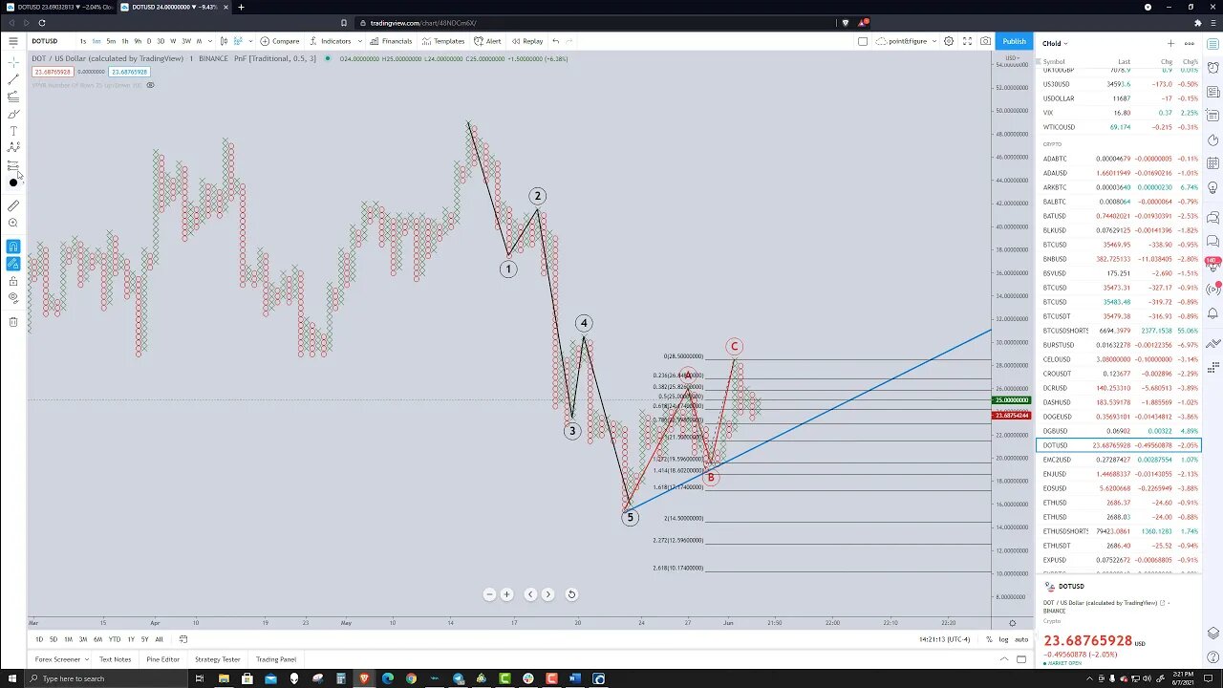Screen dimensions: 1223x688
Task: Expand the Forex Screener dropdown
Action: tap(86, 659)
